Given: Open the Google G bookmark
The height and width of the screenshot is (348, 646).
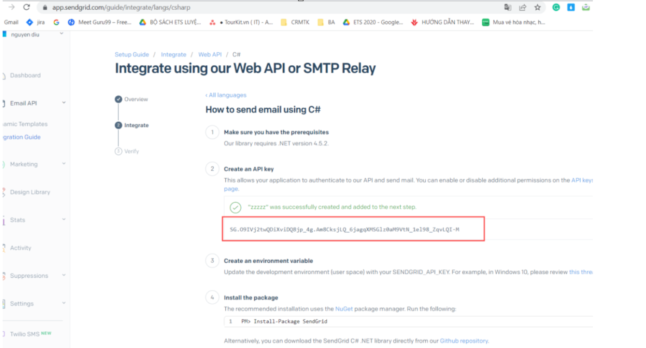Looking at the screenshot, I should (56, 22).
